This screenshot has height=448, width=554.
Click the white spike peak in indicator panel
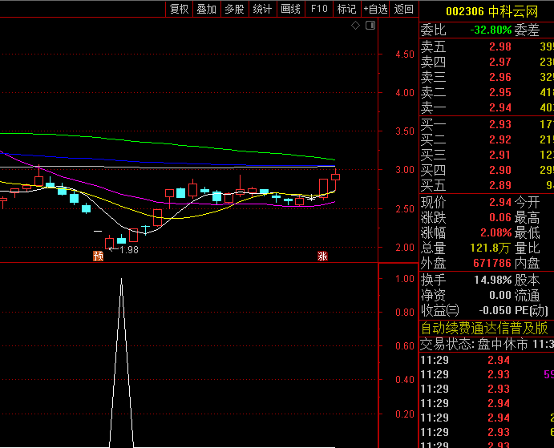coord(121,280)
